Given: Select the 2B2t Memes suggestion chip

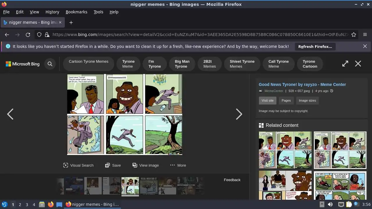Looking at the screenshot, I should [x=209, y=64].
